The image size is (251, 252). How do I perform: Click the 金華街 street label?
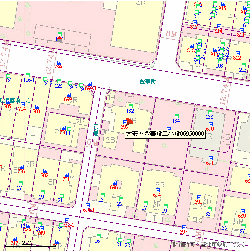pos(148,81)
